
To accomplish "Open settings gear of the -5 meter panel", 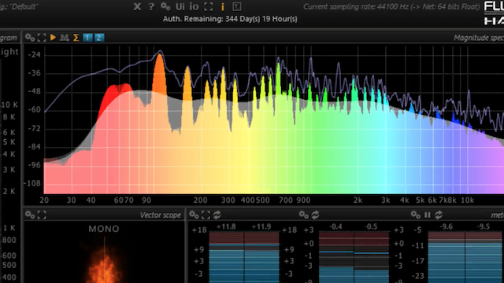I will [x=415, y=215].
